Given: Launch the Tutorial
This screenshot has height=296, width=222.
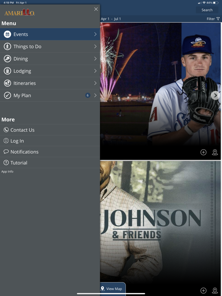Looking at the screenshot, I should 50,163.
